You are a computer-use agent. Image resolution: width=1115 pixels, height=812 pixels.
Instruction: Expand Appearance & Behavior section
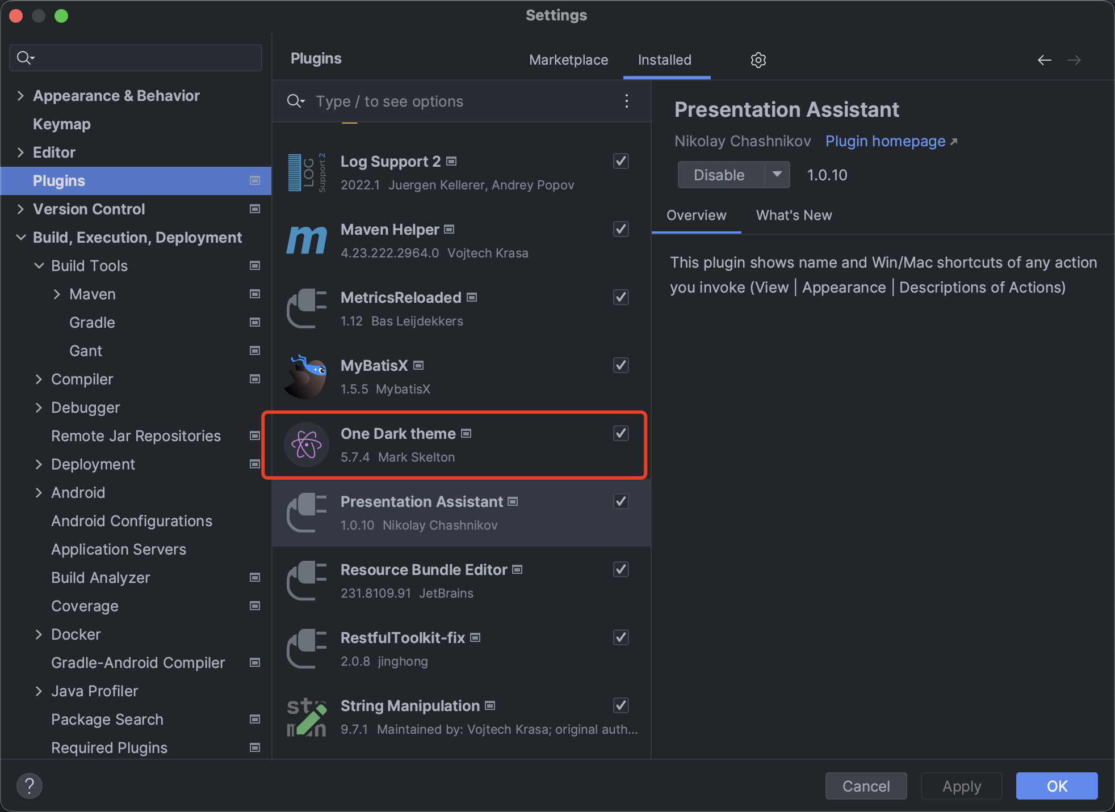(x=20, y=95)
